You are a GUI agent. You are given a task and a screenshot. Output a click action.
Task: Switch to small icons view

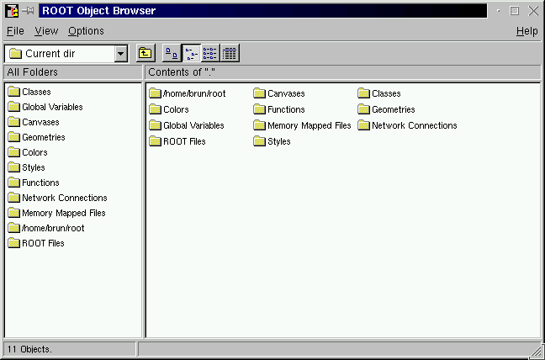pos(191,54)
